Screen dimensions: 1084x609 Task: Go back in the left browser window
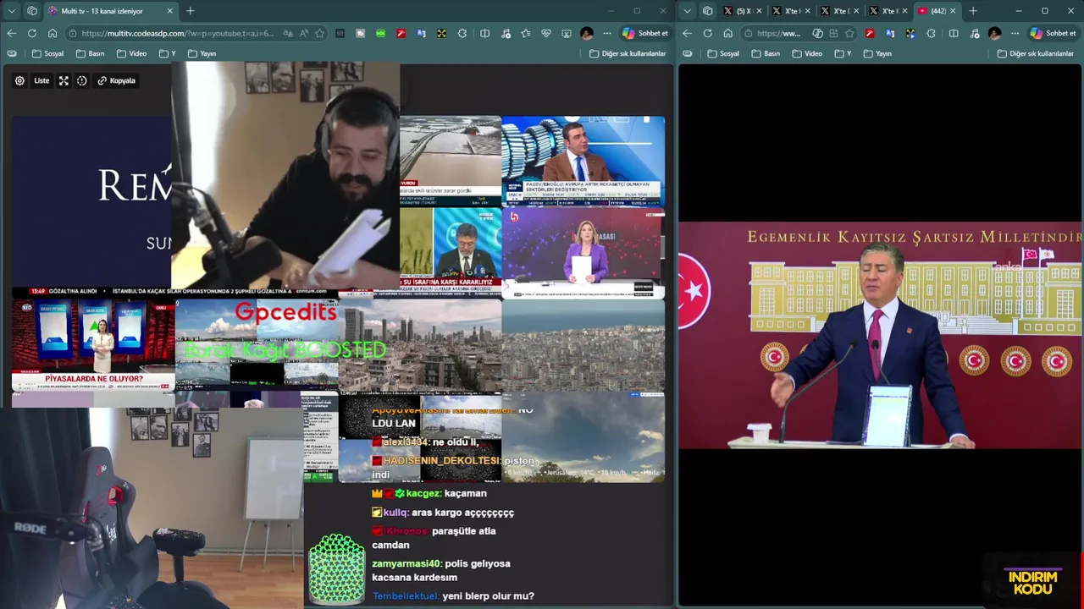tap(12, 33)
